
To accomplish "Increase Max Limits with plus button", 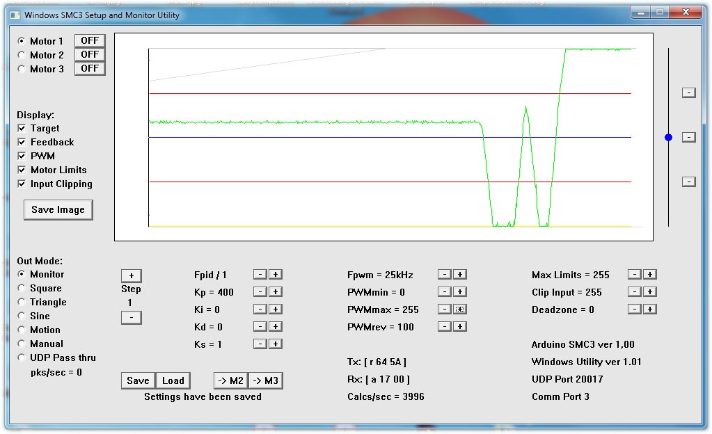I will (x=649, y=275).
